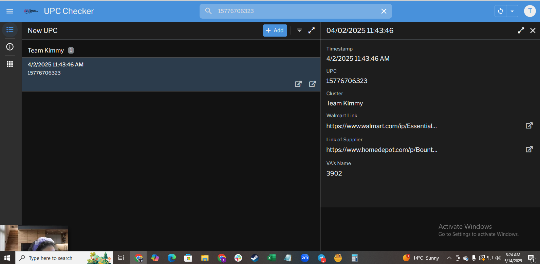The width and height of the screenshot is (540, 264).
Task: Click the Add button
Action: (275, 31)
